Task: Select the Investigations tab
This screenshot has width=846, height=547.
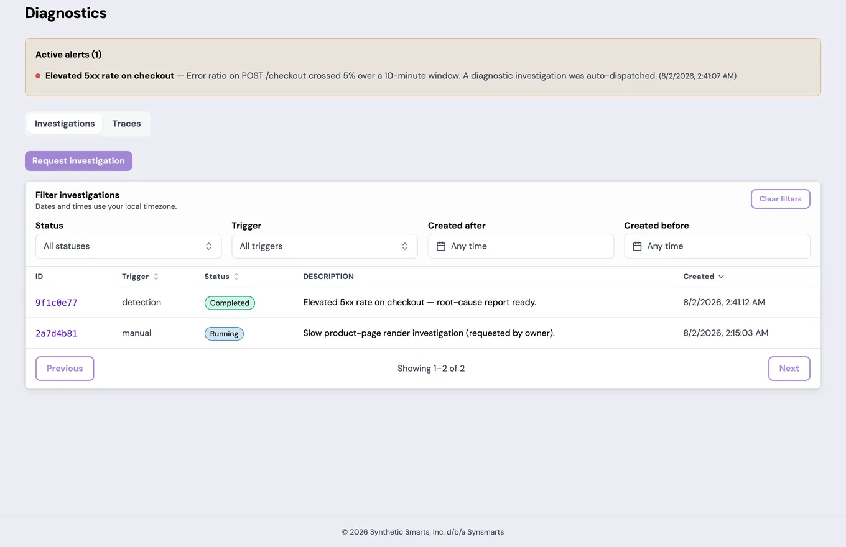Action: [65, 124]
